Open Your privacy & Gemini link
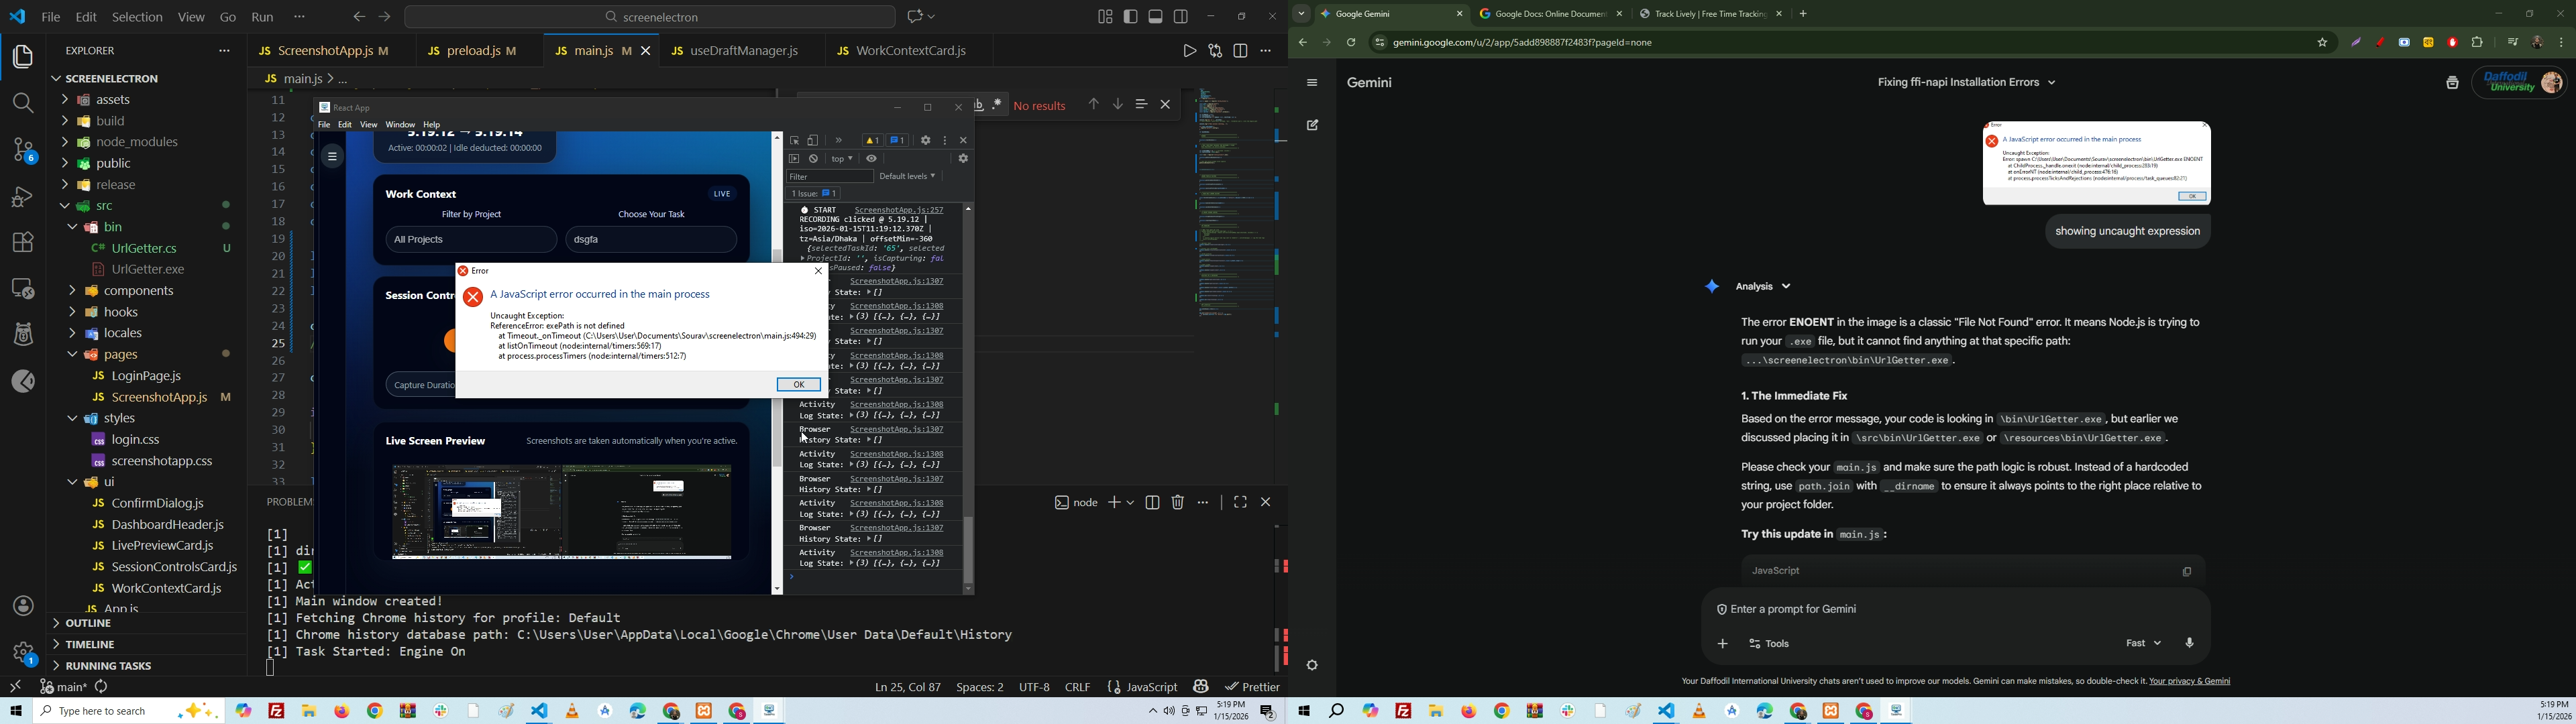 [x=2189, y=682]
